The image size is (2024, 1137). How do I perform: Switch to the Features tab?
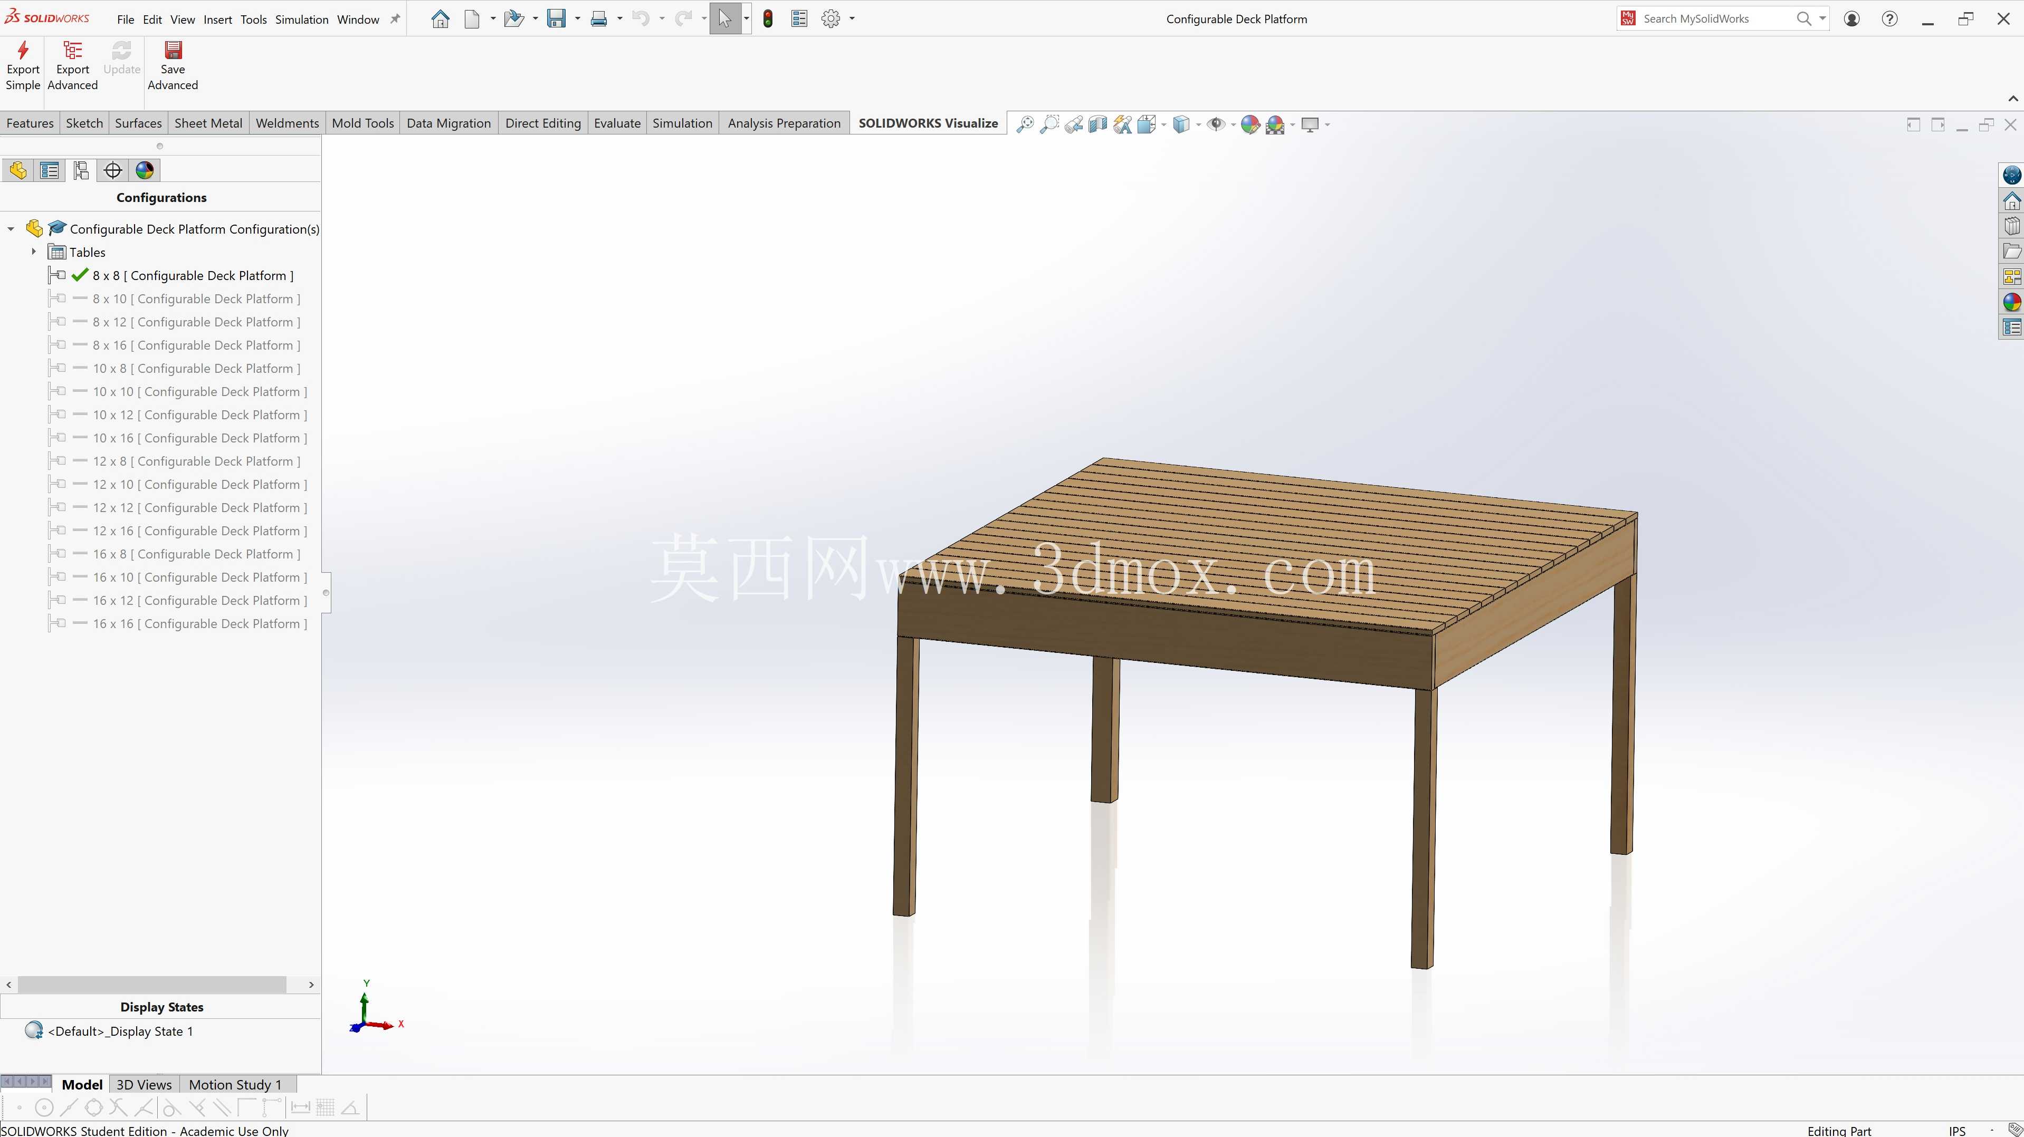pos(30,123)
